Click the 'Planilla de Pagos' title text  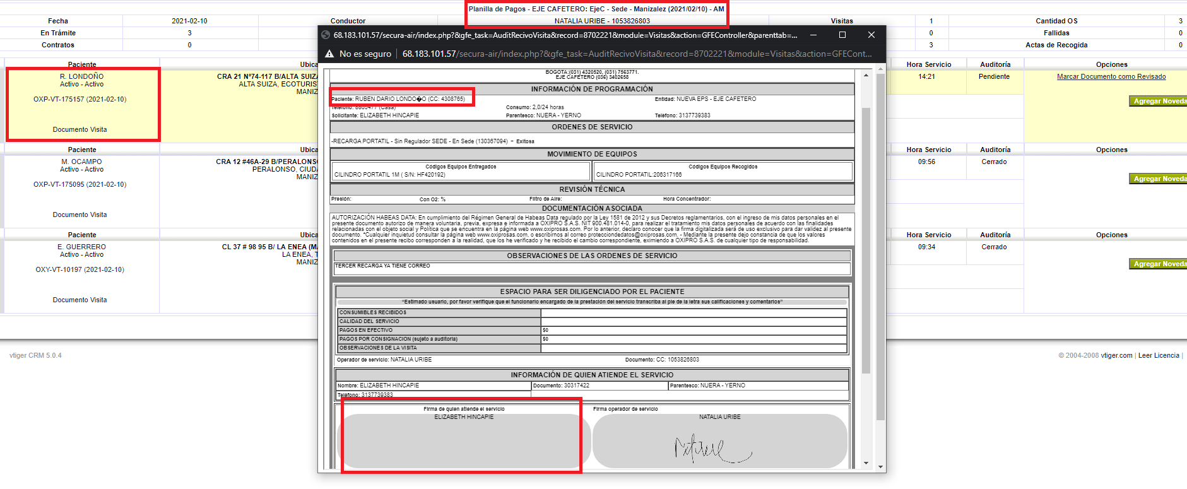(596, 9)
